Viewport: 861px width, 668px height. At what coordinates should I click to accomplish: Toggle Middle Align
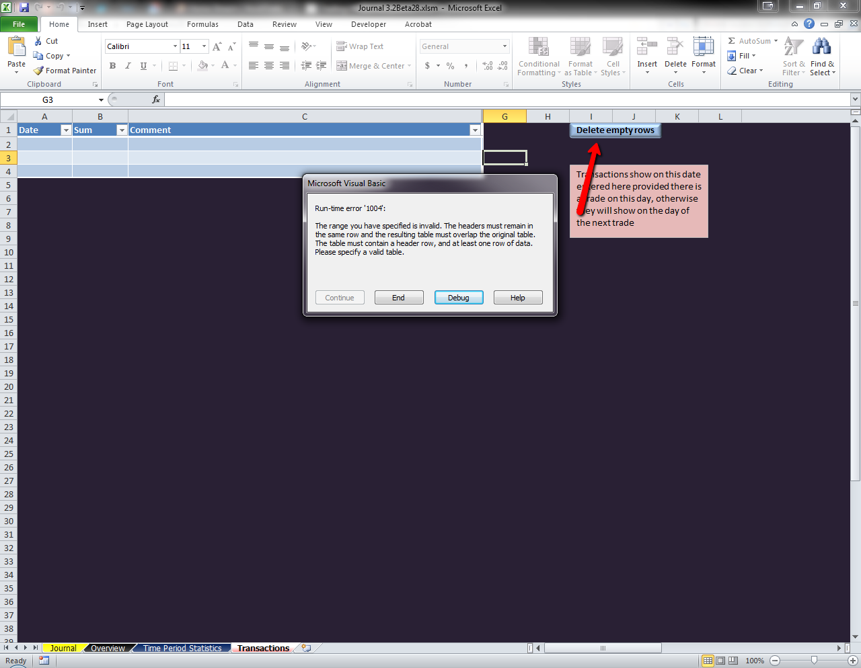(269, 46)
